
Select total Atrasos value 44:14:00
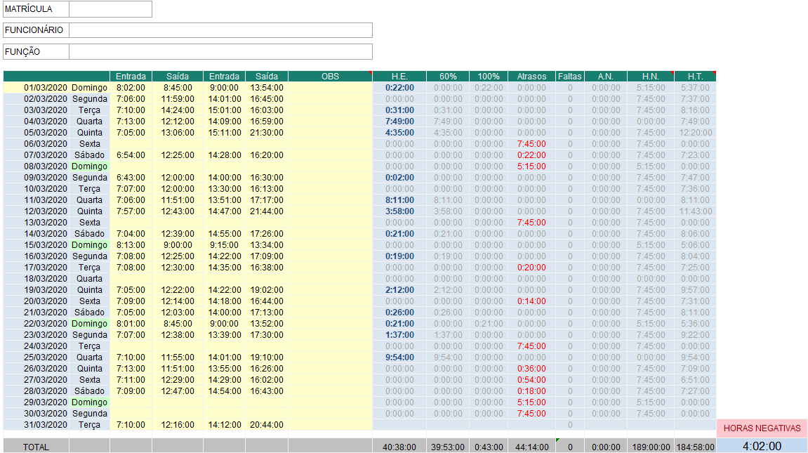point(531,447)
